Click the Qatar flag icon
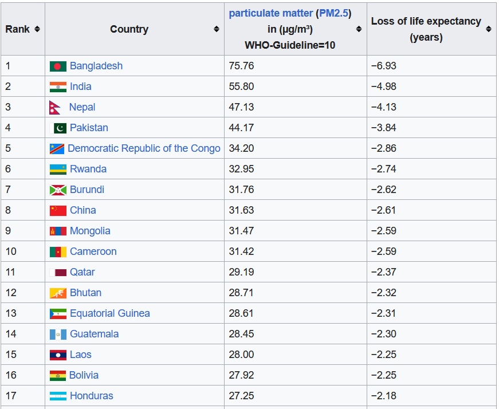Screen dimensions: 499x409 [x=58, y=272]
